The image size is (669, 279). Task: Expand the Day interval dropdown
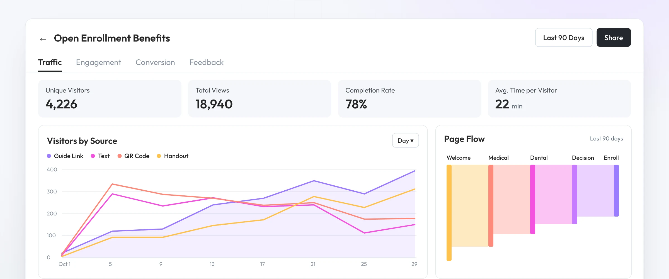tap(405, 140)
